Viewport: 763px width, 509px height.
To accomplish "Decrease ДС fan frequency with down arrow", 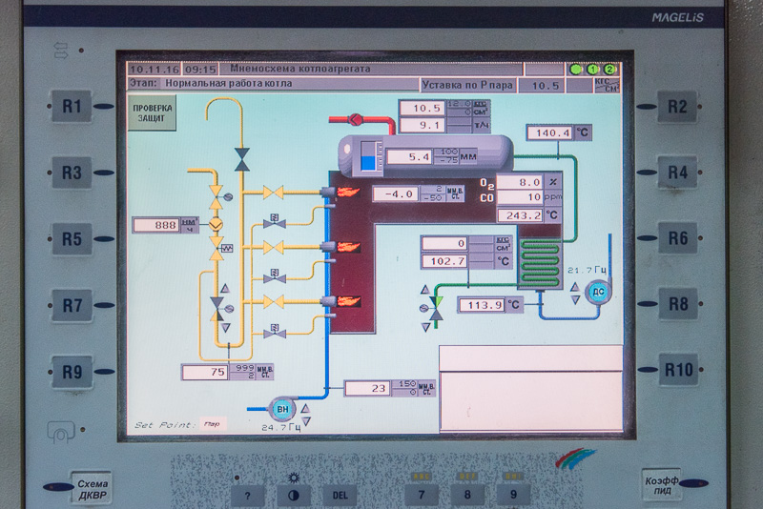I will coord(575,300).
